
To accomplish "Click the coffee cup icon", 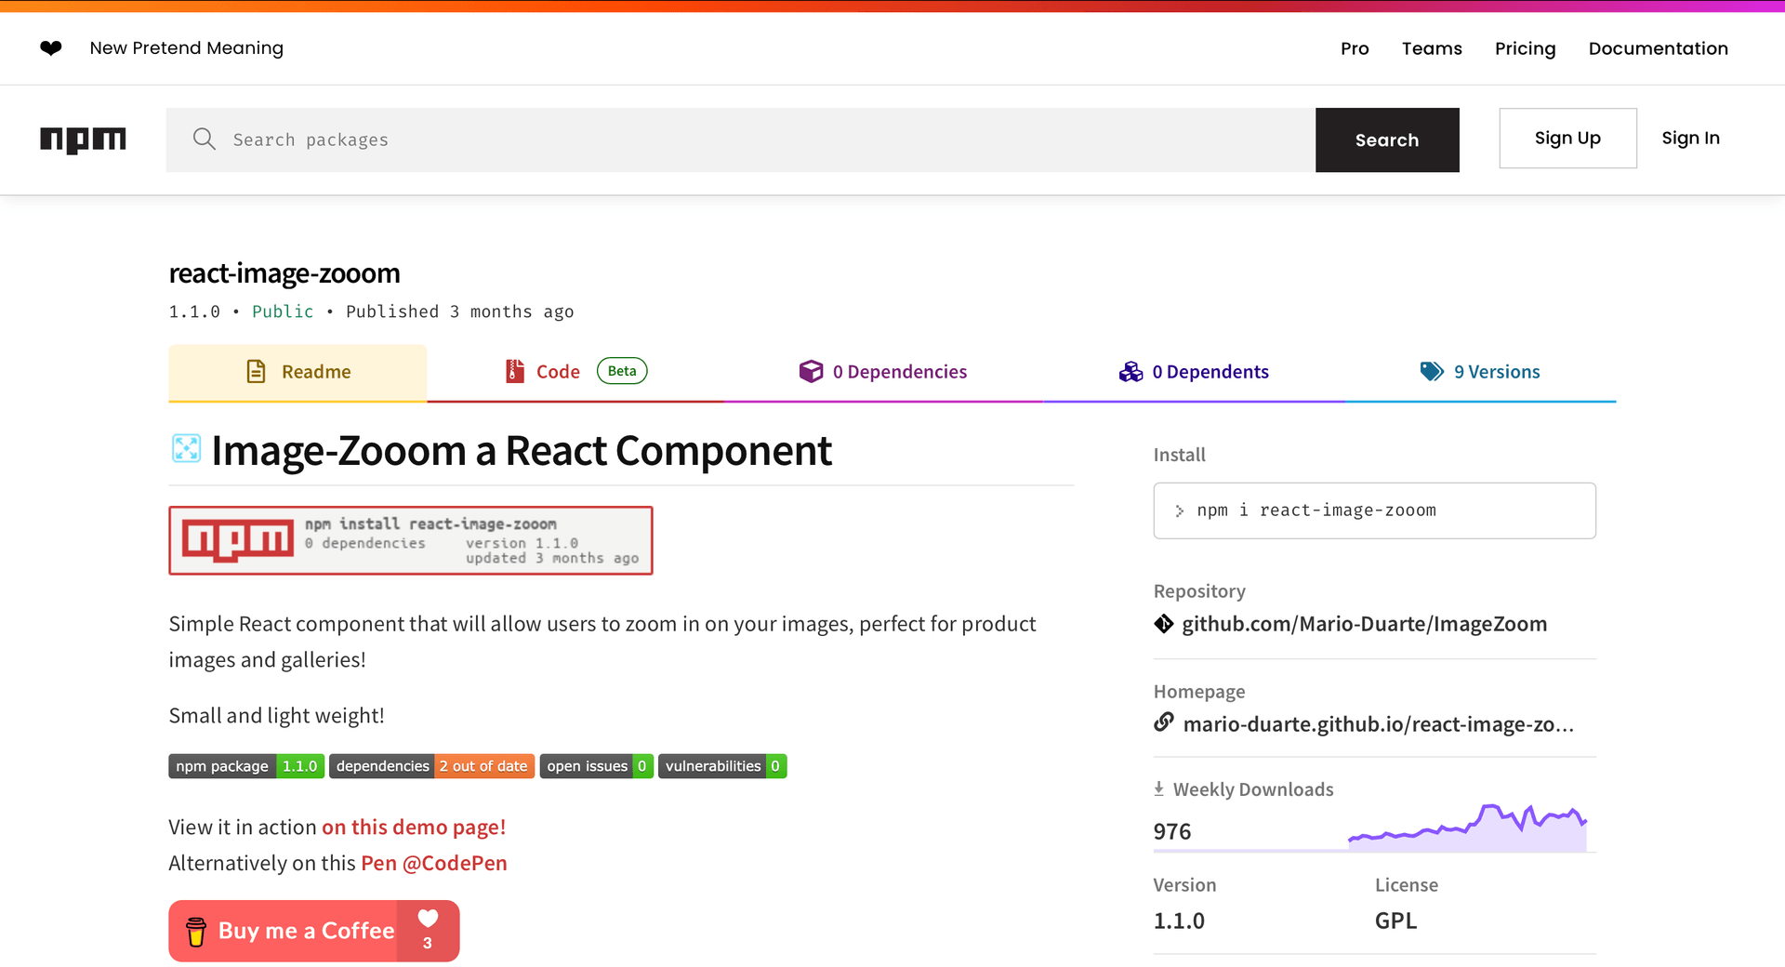I will [196, 931].
